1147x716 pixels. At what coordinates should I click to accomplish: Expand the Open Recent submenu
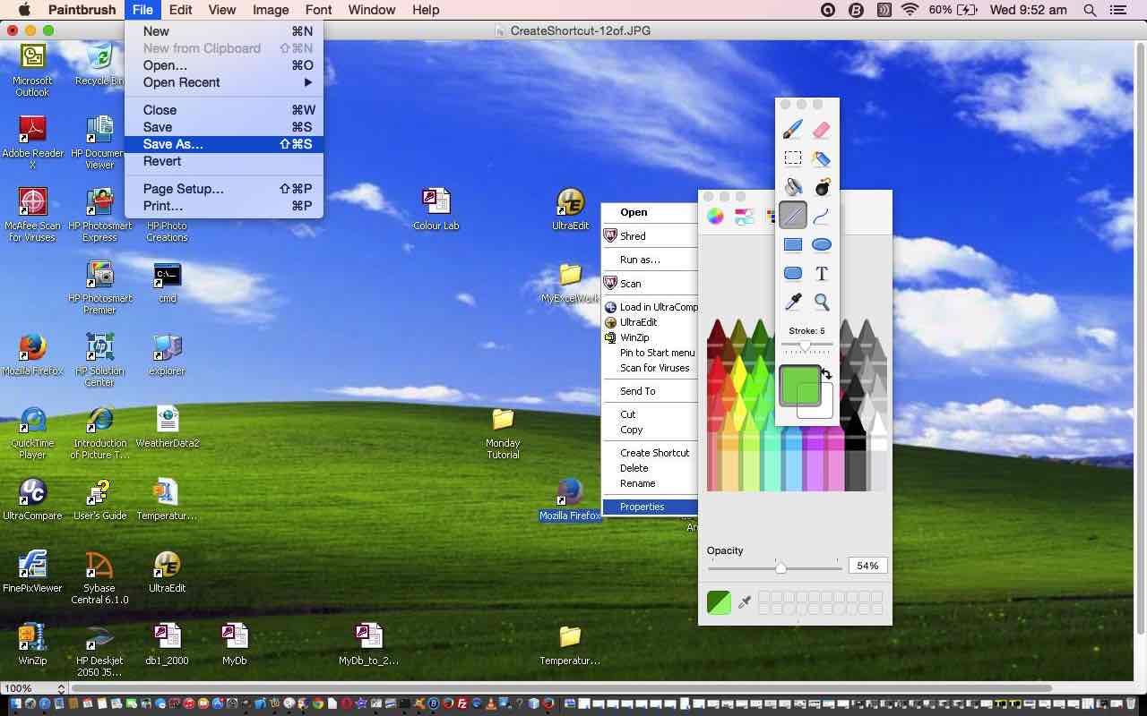pos(224,82)
